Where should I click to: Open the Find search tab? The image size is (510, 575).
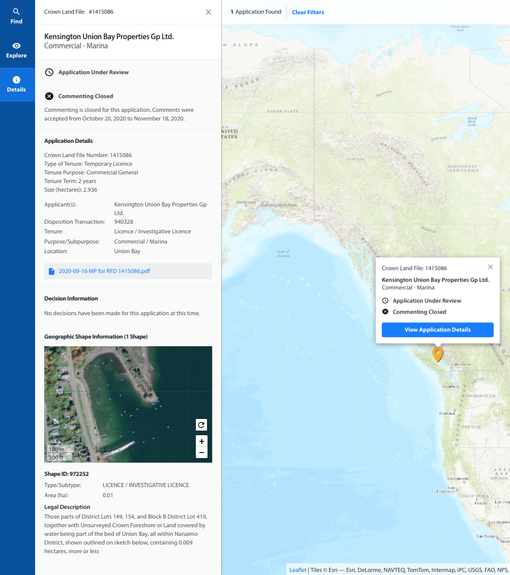point(16,16)
